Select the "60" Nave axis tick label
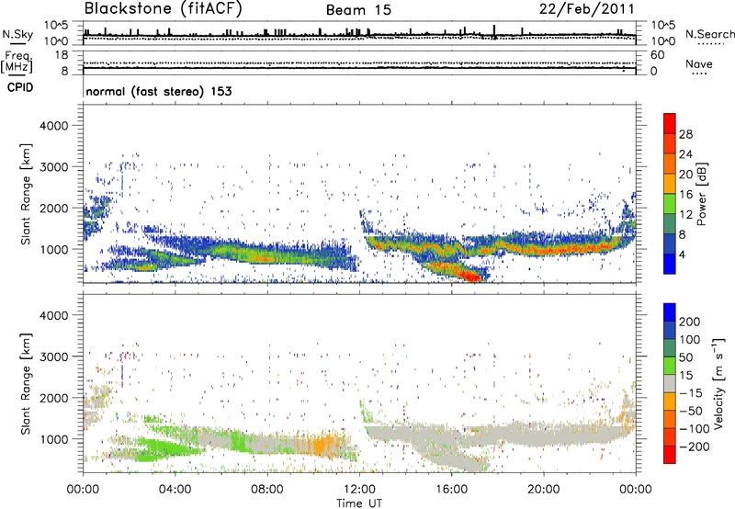This screenshot has height=509, width=735. pyautogui.click(x=657, y=55)
